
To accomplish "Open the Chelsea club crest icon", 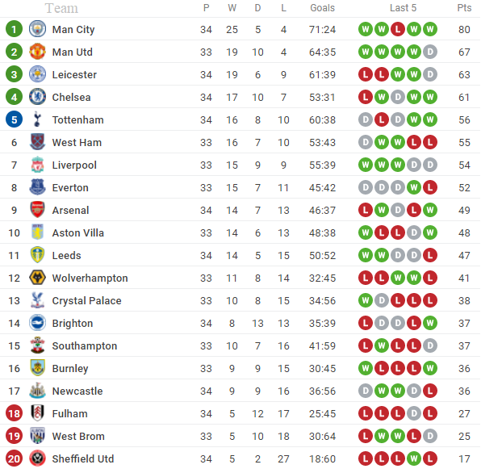I will coord(37,97).
